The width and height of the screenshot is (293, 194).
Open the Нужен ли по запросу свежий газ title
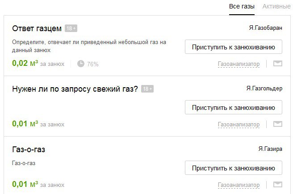point(75,89)
